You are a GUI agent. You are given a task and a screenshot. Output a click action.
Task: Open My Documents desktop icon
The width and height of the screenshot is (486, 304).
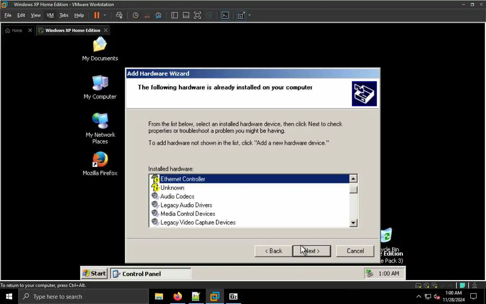tap(100, 49)
